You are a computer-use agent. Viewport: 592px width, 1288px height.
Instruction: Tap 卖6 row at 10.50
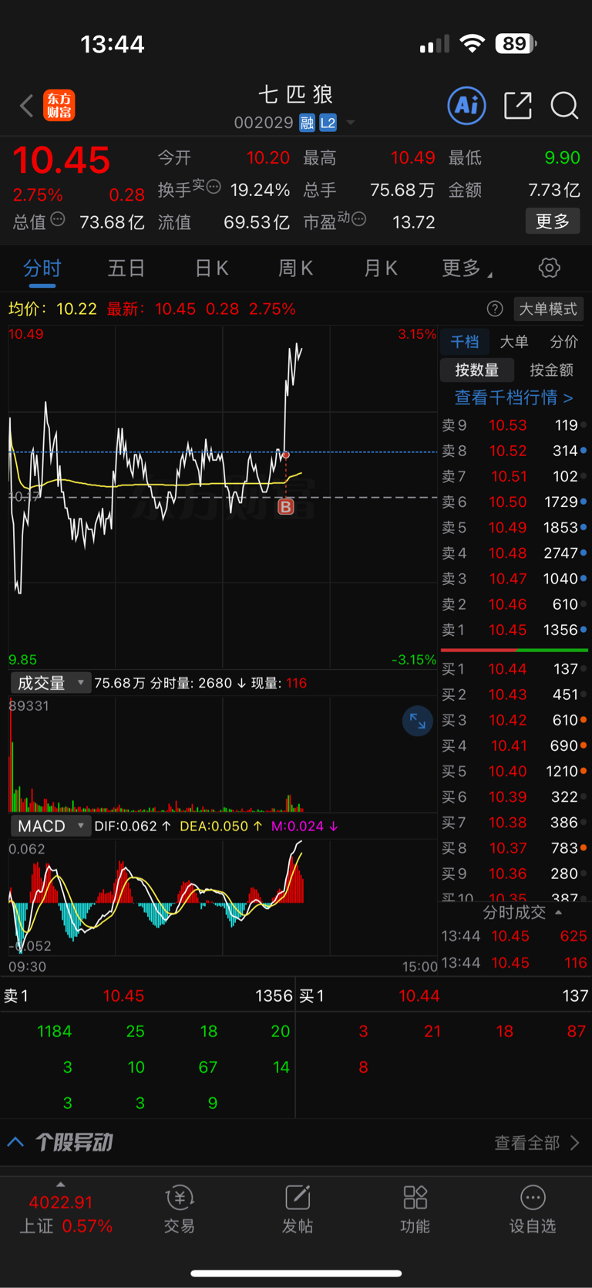[514, 502]
